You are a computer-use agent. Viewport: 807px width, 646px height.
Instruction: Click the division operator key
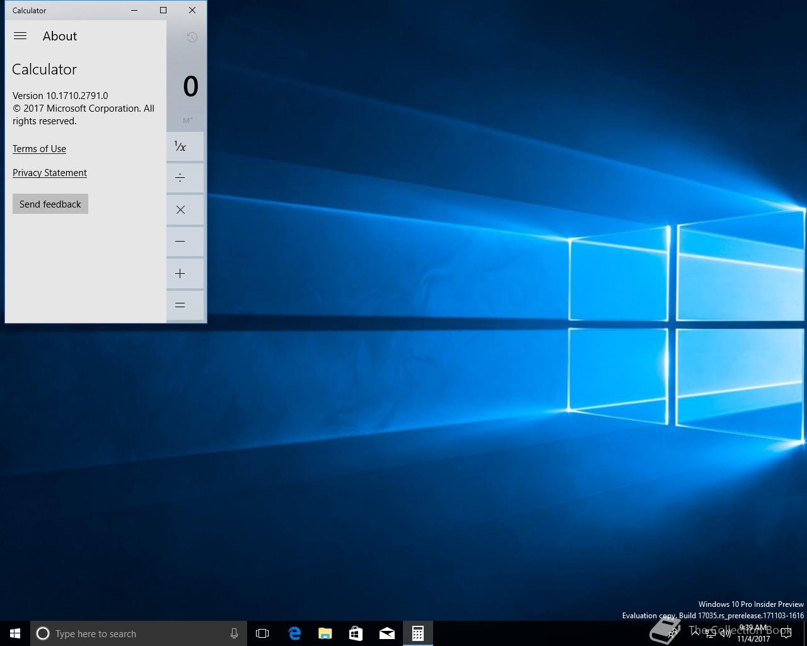(185, 178)
